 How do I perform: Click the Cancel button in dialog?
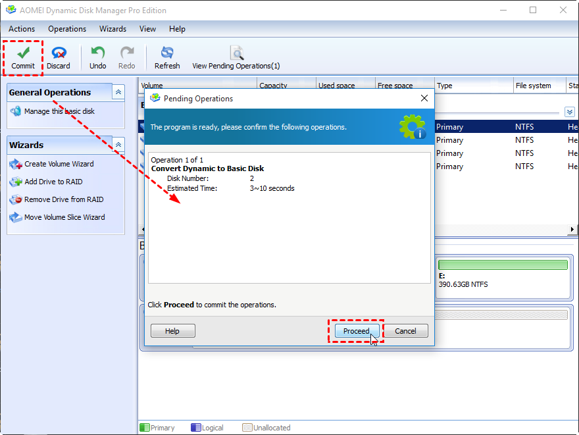coord(406,331)
